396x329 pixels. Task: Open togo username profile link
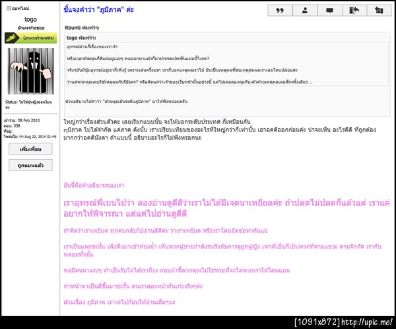[x=30, y=19]
